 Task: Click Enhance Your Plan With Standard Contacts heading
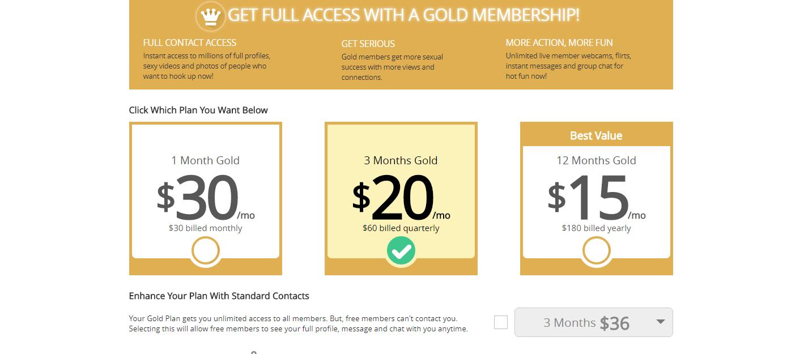[x=219, y=296]
